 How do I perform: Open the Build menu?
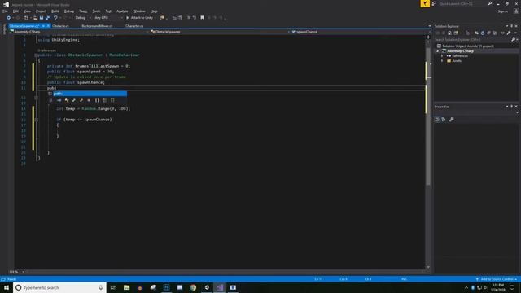55,11
